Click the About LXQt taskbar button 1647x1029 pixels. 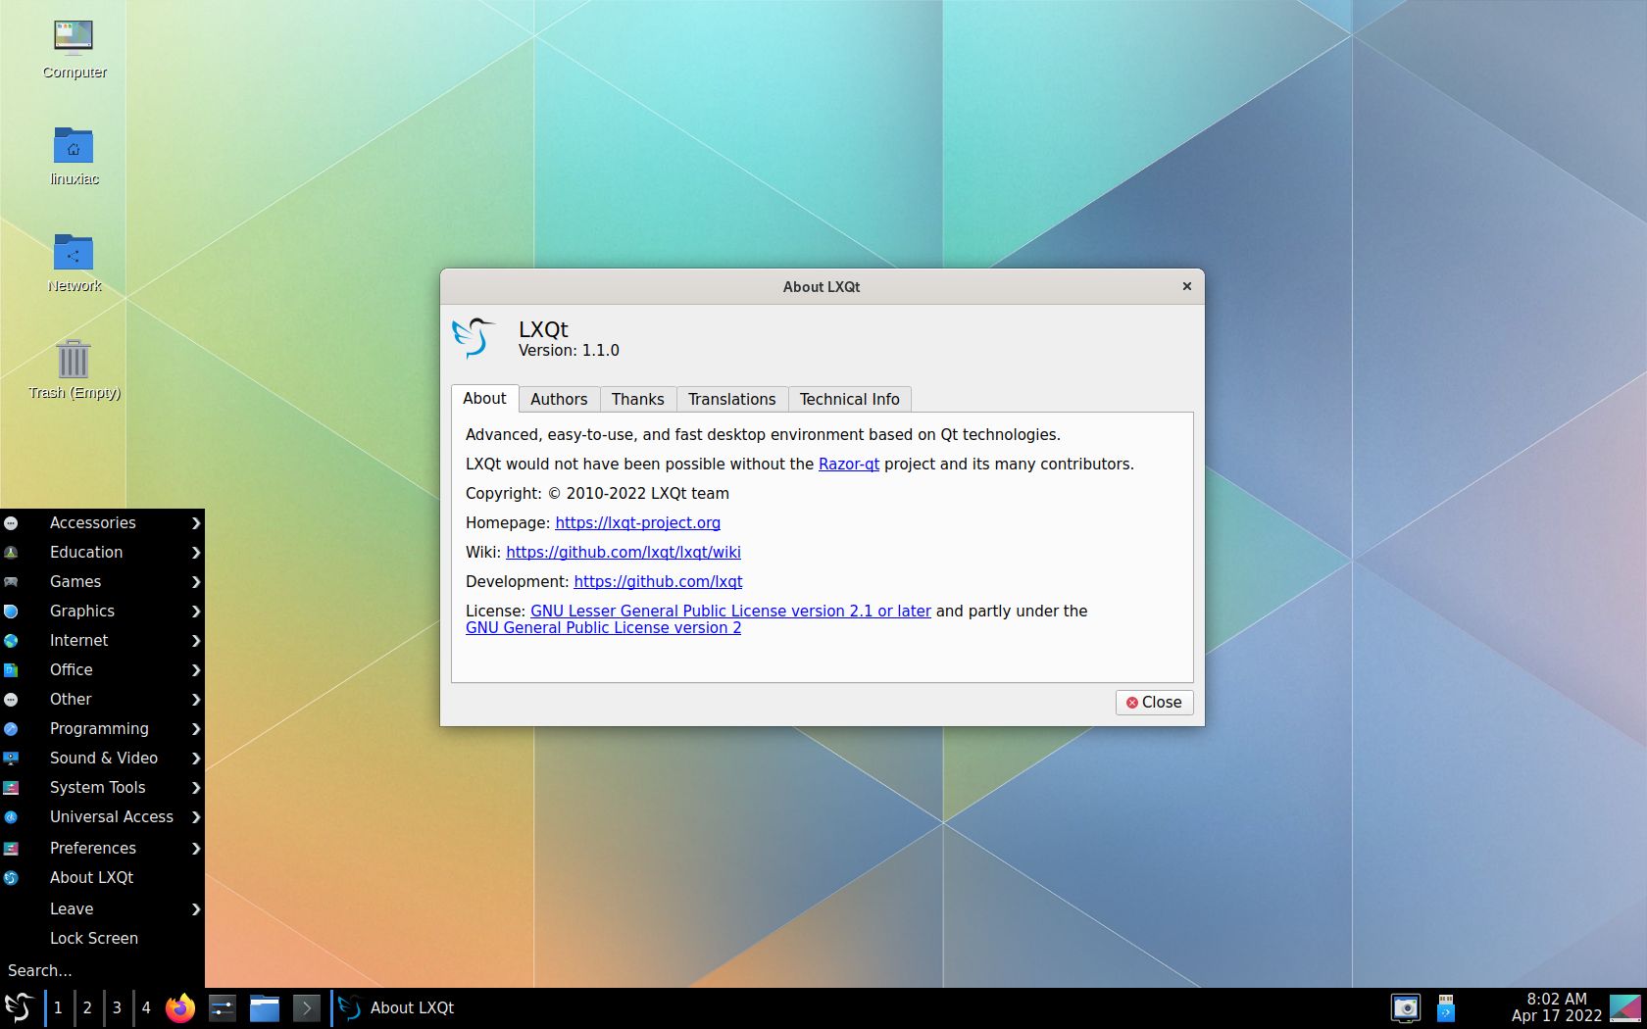pyautogui.click(x=397, y=1007)
